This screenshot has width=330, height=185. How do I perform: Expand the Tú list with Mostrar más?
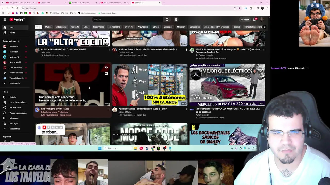pyautogui.click(x=15, y=128)
